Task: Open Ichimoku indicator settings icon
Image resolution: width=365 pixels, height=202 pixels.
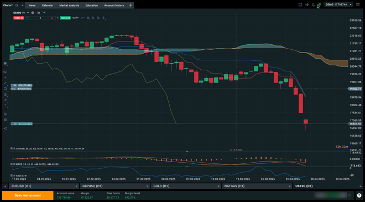Action: coord(12,148)
